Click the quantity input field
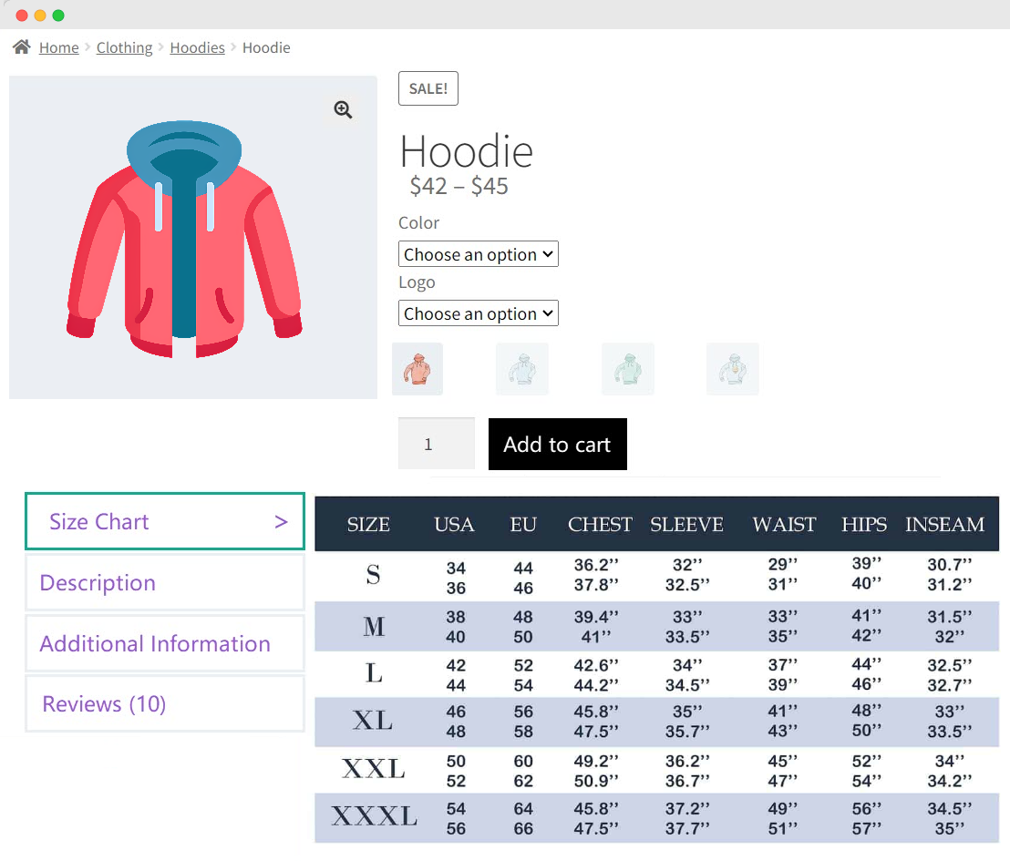Image resolution: width=1010 pixels, height=861 pixels. [x=436, y=444]
